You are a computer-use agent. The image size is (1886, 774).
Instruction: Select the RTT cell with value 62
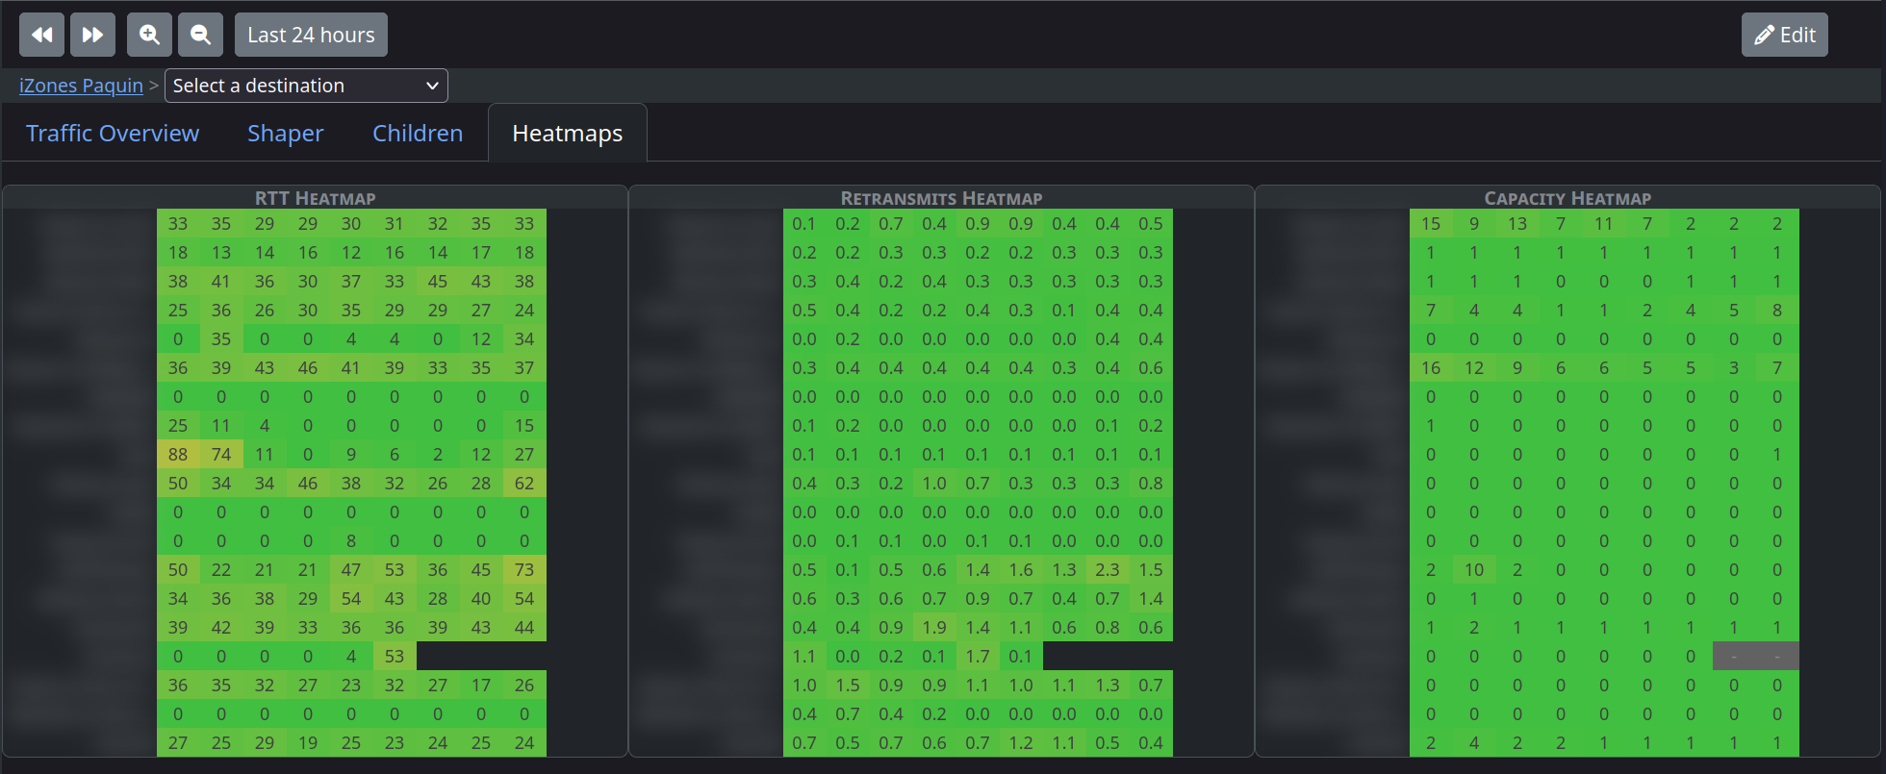[524, 483]
